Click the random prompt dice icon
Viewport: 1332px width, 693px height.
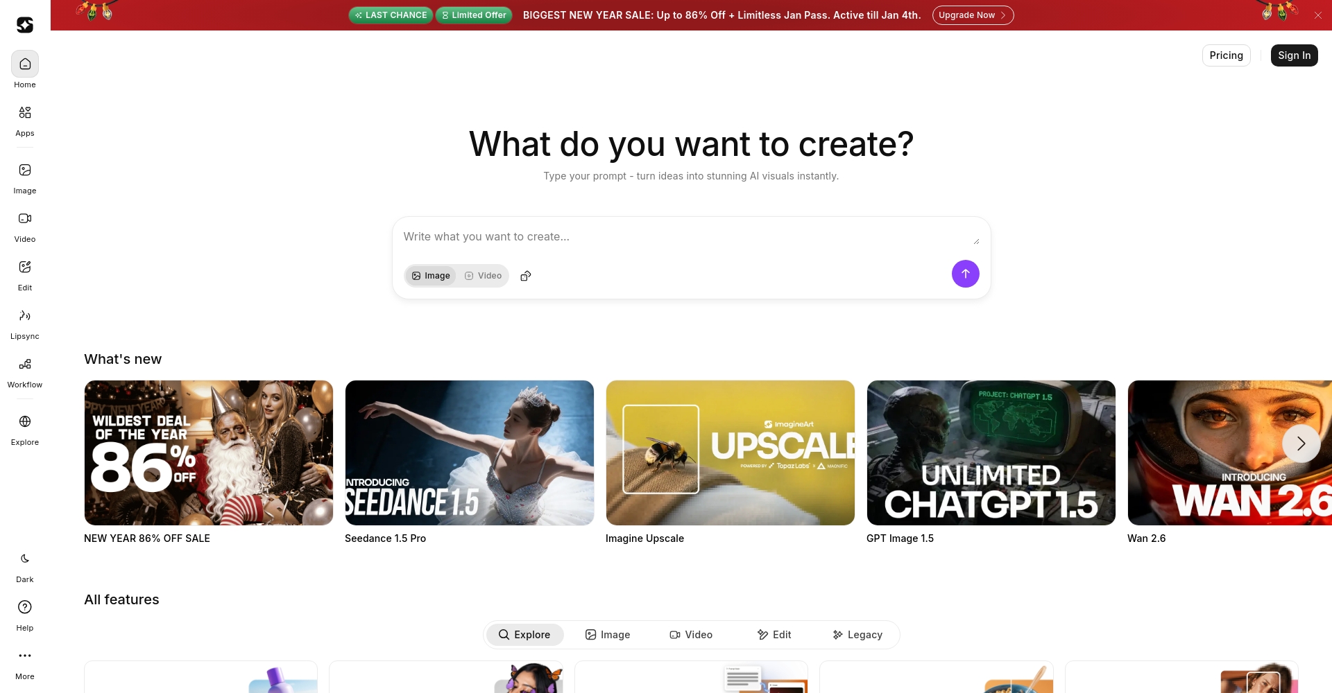(525, 275)
